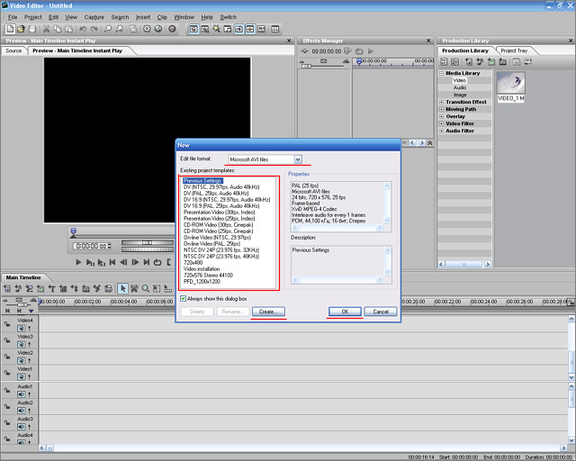576x461 pixels.
Task: Click the Insert Image icon in timeline toolbar
Action: tap(40, 289)
